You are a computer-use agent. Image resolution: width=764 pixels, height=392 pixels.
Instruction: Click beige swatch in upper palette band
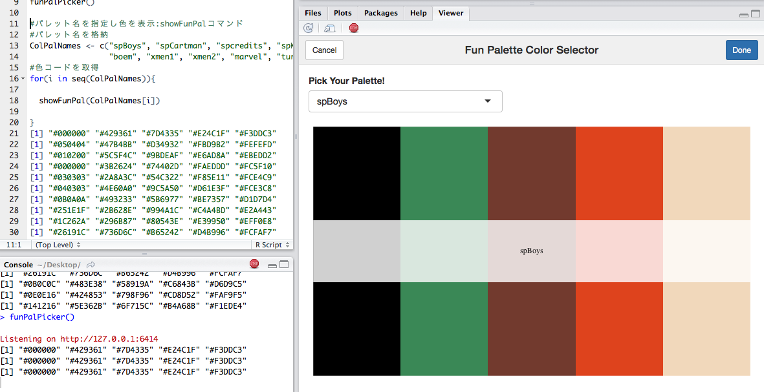(706, 174)
